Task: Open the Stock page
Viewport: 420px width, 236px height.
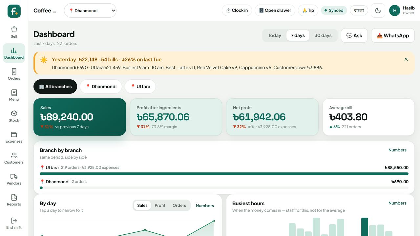Action: pos(14,116)
